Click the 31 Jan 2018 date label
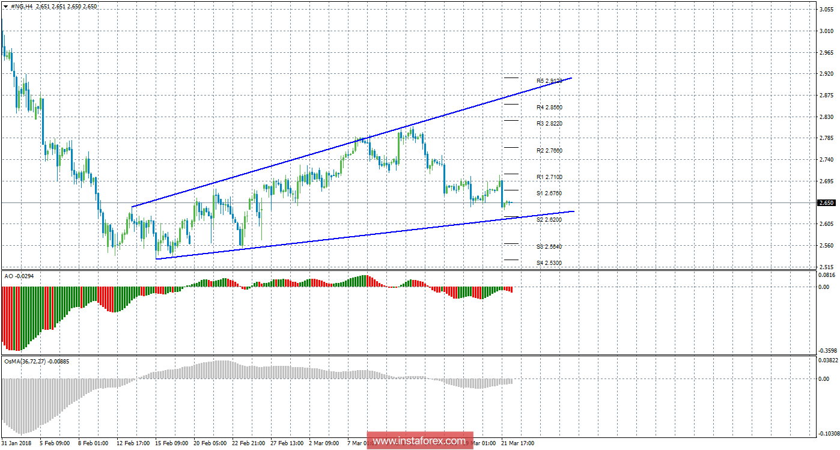 pos(17,443)
